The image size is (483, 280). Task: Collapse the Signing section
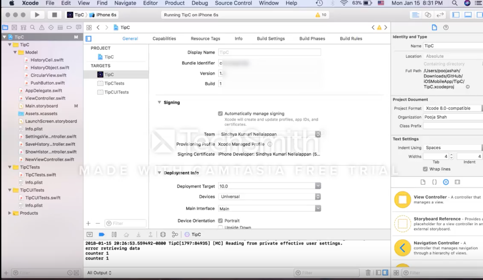(159, 102)
